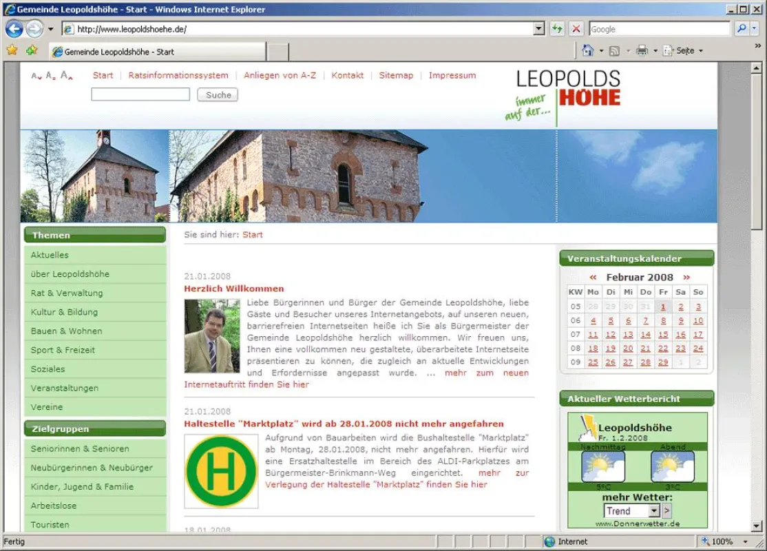Click the Start breadcrumb link
This screenshot has width=767, height=551.
click(x=253, y=235)
